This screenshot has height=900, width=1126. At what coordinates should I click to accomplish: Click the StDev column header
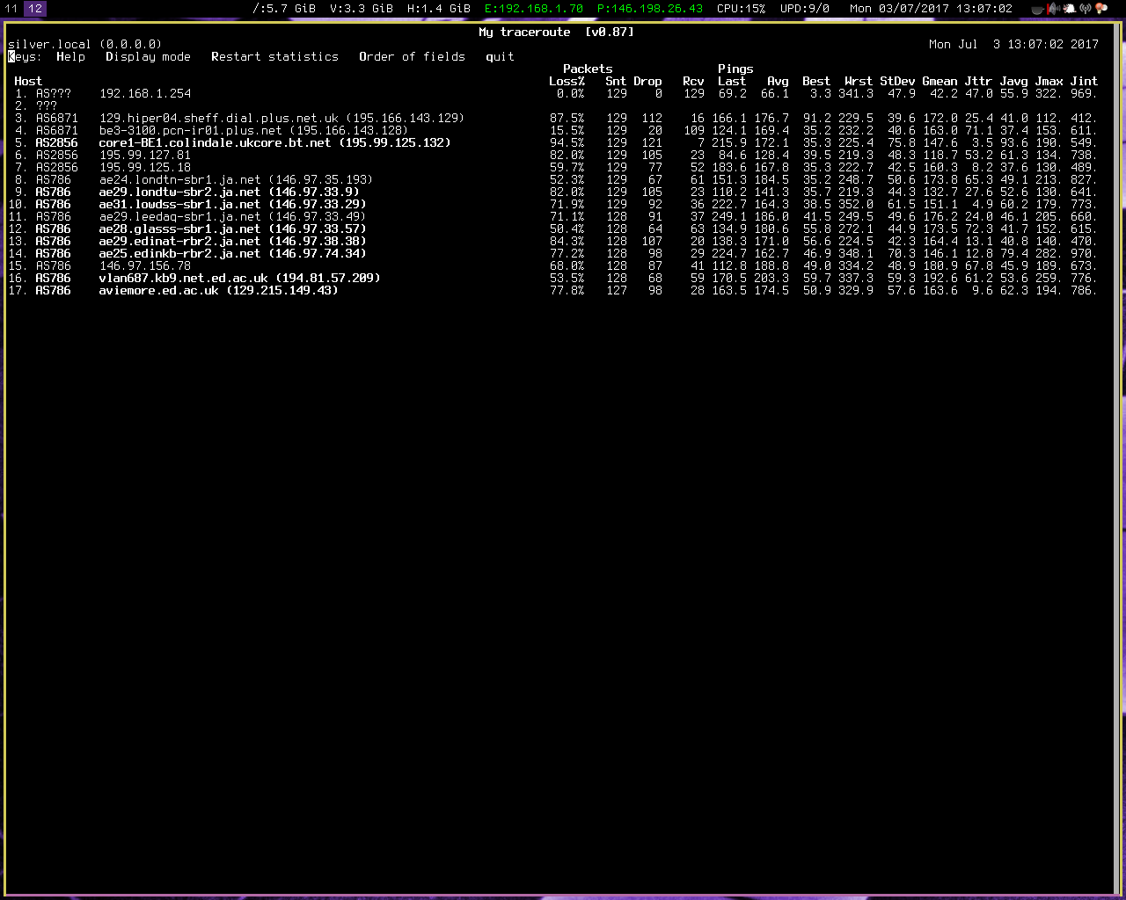coord(897,81)
